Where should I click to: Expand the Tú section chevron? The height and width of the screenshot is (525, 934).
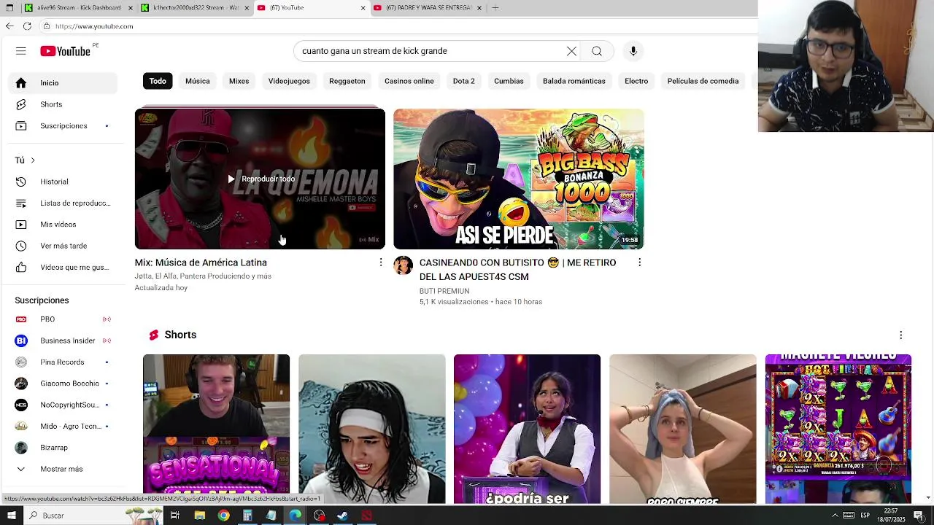[x=32, y=160]
